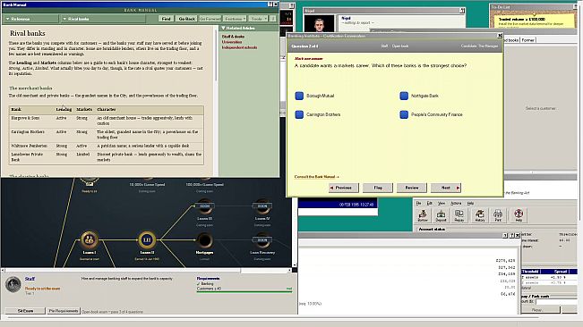This screenshot has width=583, height=327.
Task: Go to the Next exam question
Action: coord(446,188)
